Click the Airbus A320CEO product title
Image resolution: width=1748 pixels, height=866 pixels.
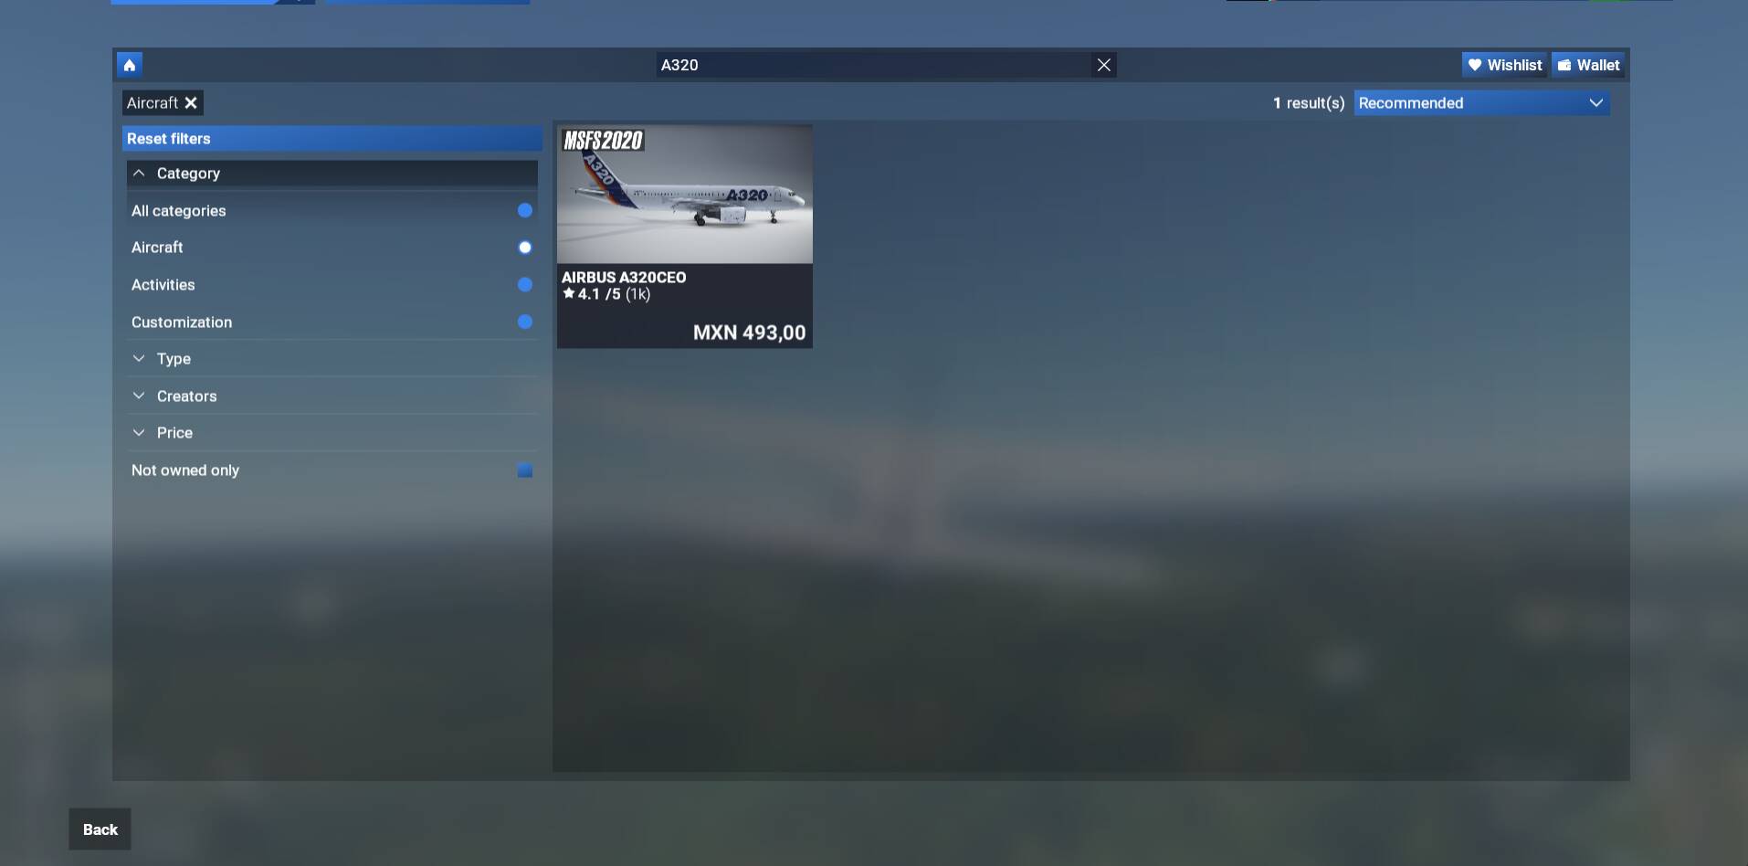624,278
